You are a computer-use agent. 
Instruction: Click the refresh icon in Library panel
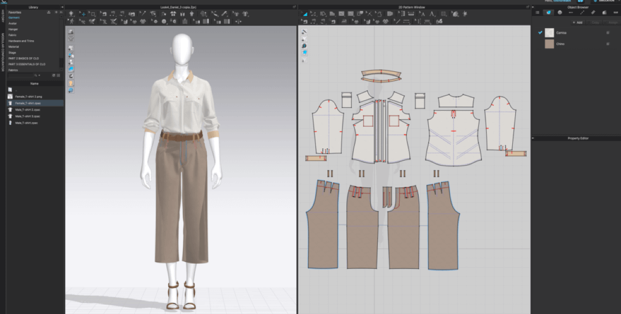tap(53, 75)
